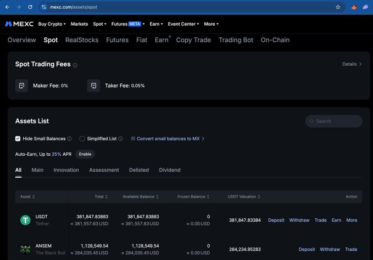Switch to the Fiat assets tab
This screenshot has height=260, width=373.
pyautogui.click(x=142, y=40)
